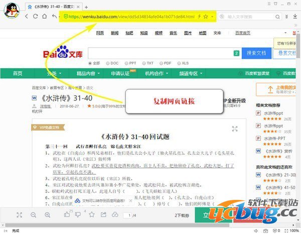Click the sound speaker icon in status bar
Screen dimensions: 301x234
pyautogui.click(x=256, y=230)
